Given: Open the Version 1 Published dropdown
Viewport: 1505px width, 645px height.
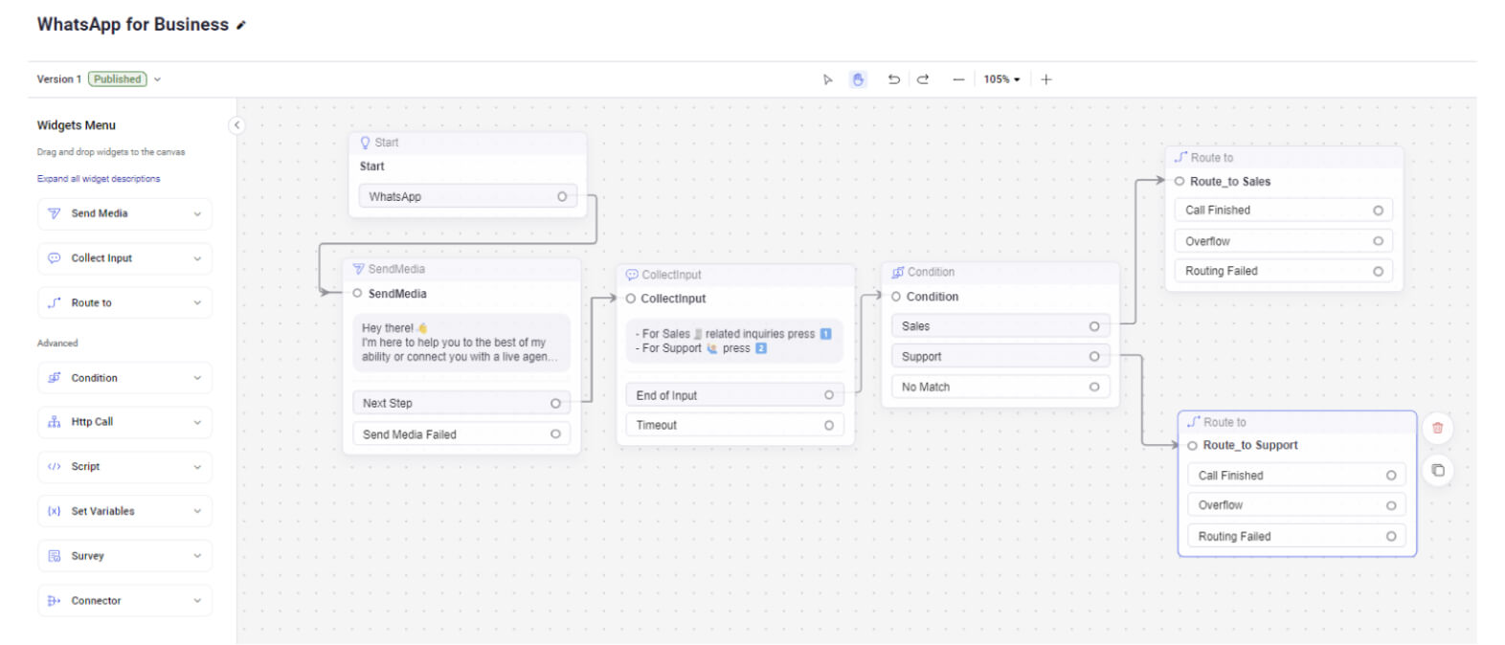Looking at the screenshot, I should pyautogui.click(x=158, y=79).
